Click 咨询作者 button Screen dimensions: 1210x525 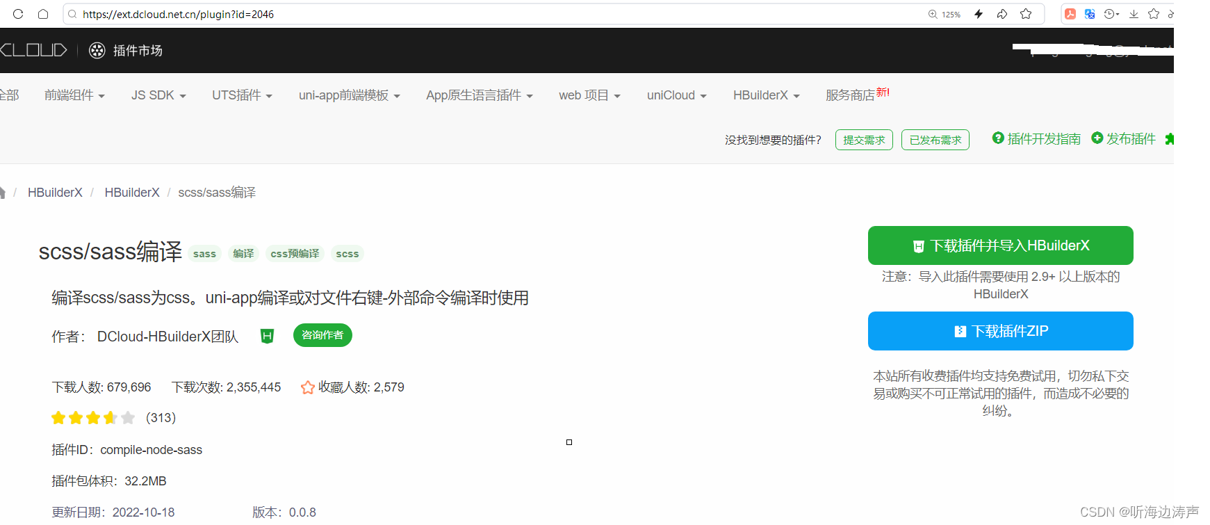(322, 335)
